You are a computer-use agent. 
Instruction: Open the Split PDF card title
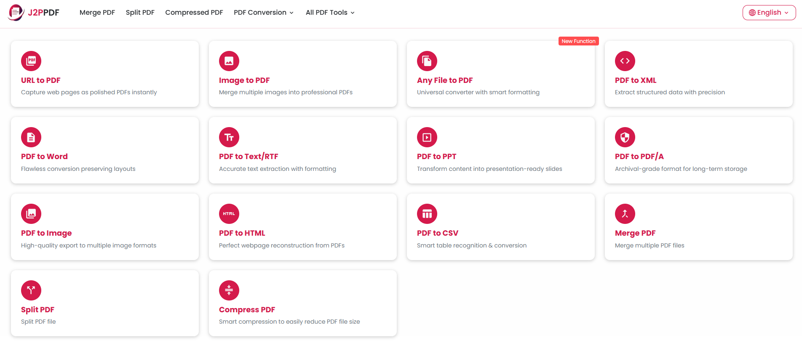point(38,310)
